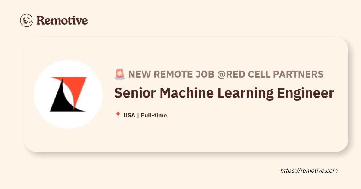The image size is (361, 189).
Task: Click the red location pin emoji
Action: 118,115
